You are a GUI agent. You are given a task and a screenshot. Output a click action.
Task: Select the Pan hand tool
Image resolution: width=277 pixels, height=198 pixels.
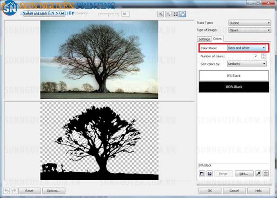click(182, 14)
